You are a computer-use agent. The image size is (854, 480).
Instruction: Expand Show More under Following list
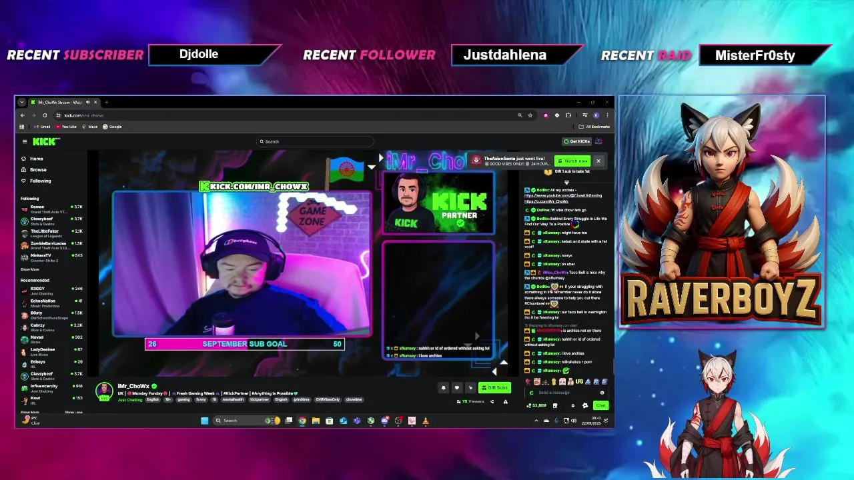point(29,269)
